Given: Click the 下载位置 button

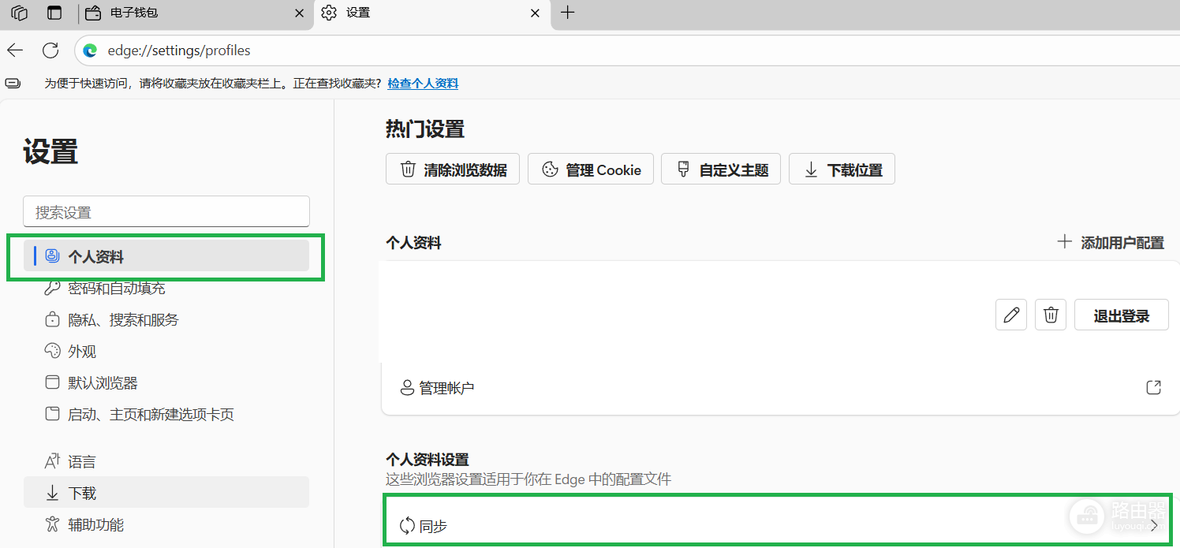Looking at the screenshot, I should [842, 170].
